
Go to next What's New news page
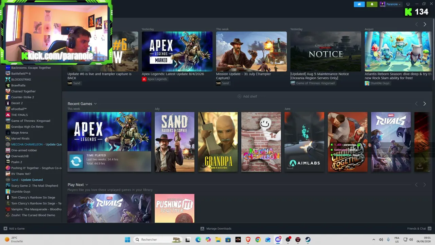[x=424, y=24]
